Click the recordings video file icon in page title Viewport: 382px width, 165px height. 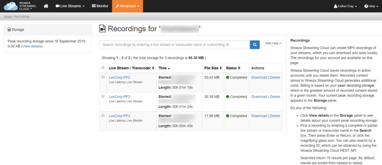tap(102, 29)
